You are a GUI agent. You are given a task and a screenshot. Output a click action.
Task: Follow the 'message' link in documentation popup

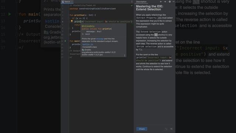tap(100, 39)
